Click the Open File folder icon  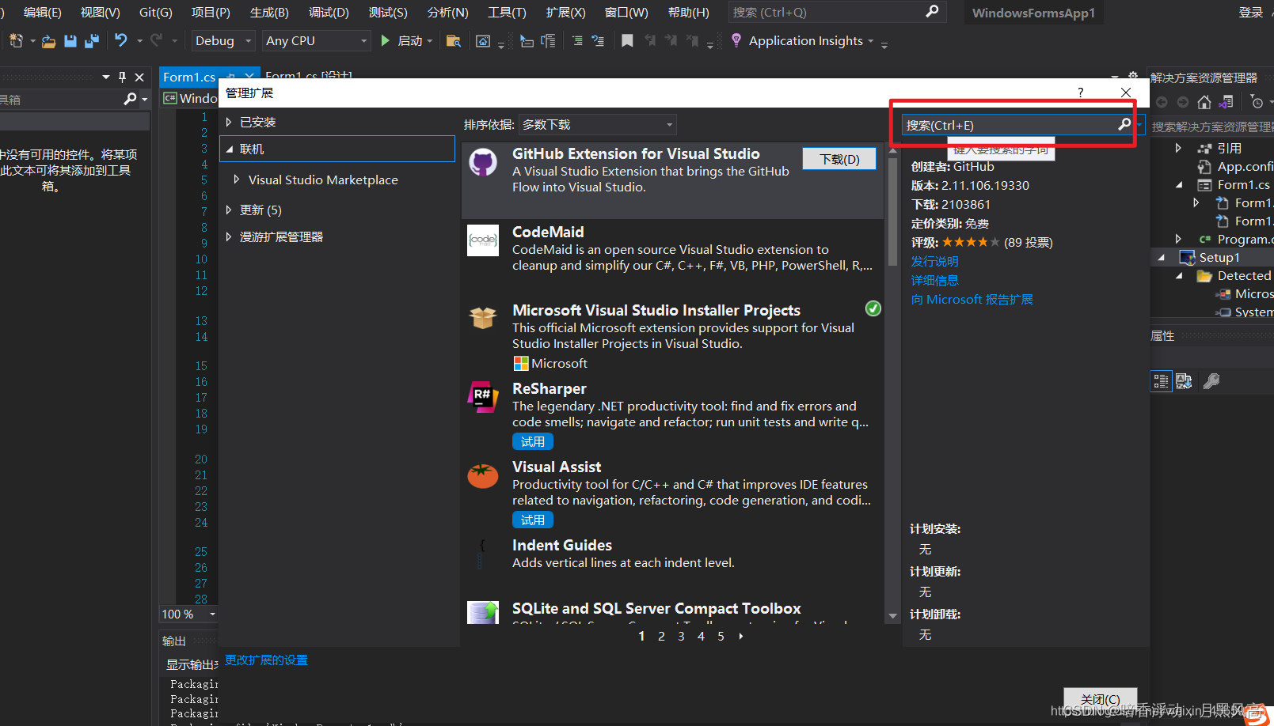(x=49, y=41)
